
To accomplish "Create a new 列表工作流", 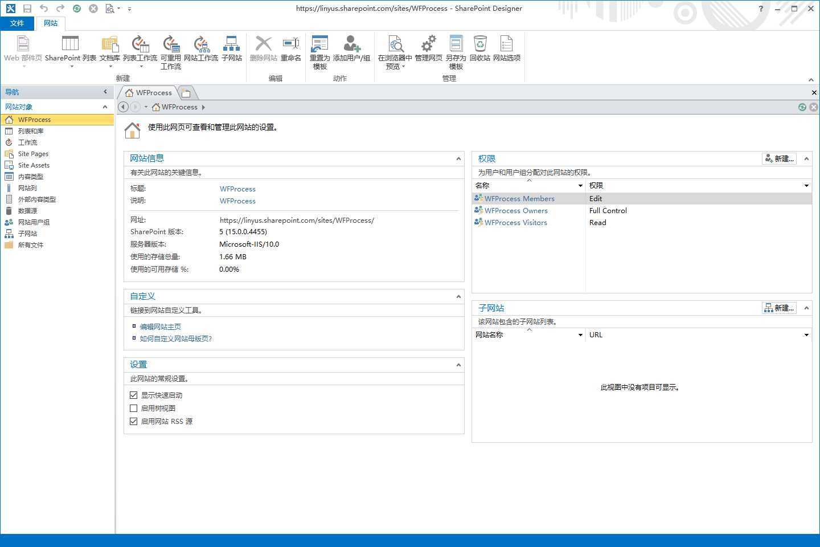I will pyautogui.click(x=140, y=50).
